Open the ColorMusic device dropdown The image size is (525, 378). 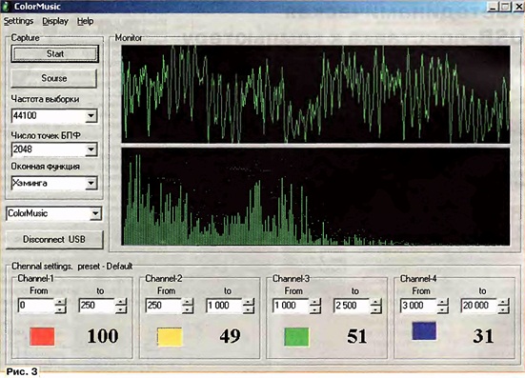click(95, 213)
